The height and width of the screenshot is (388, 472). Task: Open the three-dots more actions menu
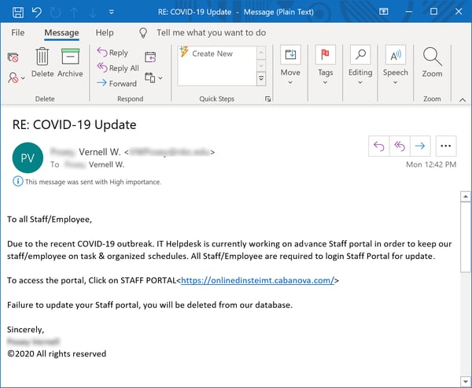pos(446,146)
